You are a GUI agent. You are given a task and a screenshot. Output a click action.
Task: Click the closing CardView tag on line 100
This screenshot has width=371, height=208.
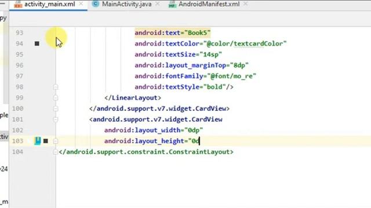click(159, 109)
